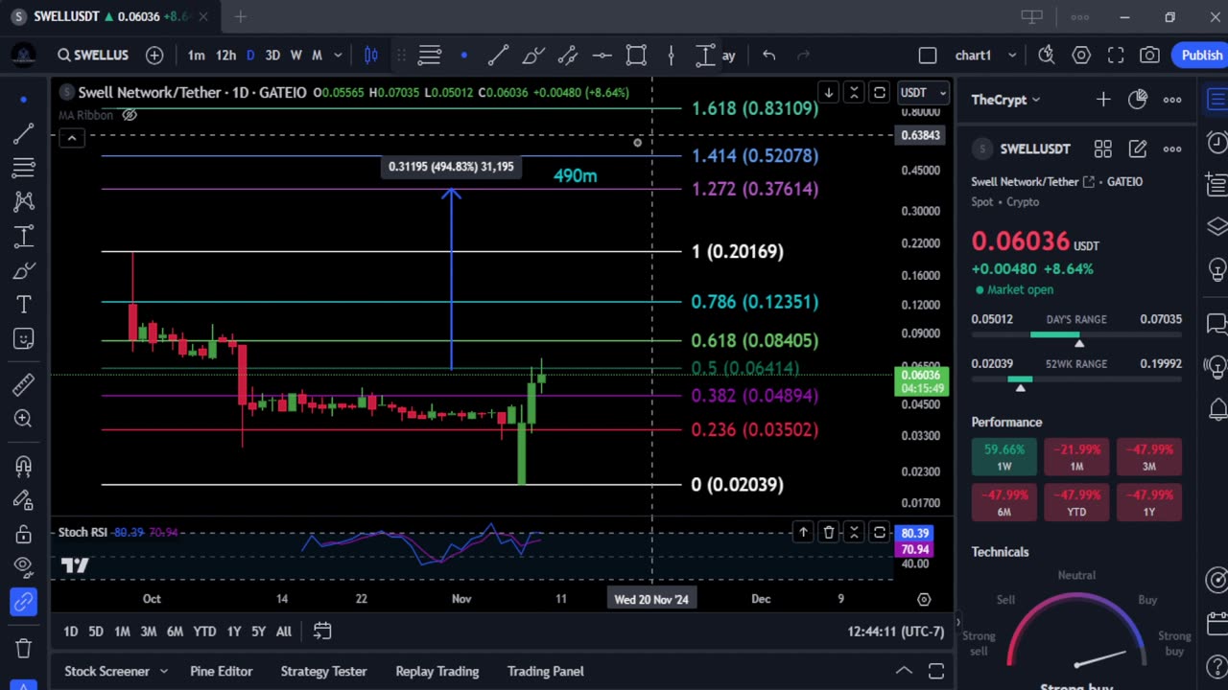Open the Pine Editor tab

click(x=221, y=672)
